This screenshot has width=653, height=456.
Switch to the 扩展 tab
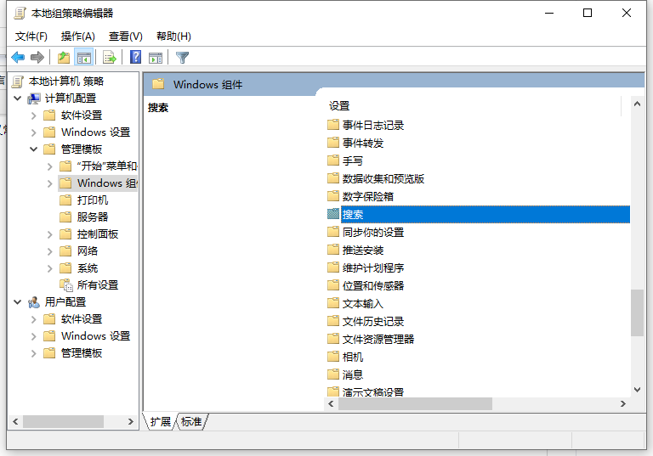pos(160,421)
